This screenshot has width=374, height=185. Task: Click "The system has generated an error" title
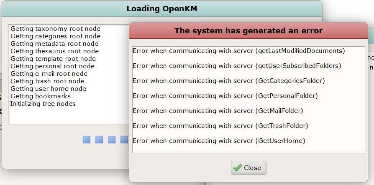click(248, 30)
